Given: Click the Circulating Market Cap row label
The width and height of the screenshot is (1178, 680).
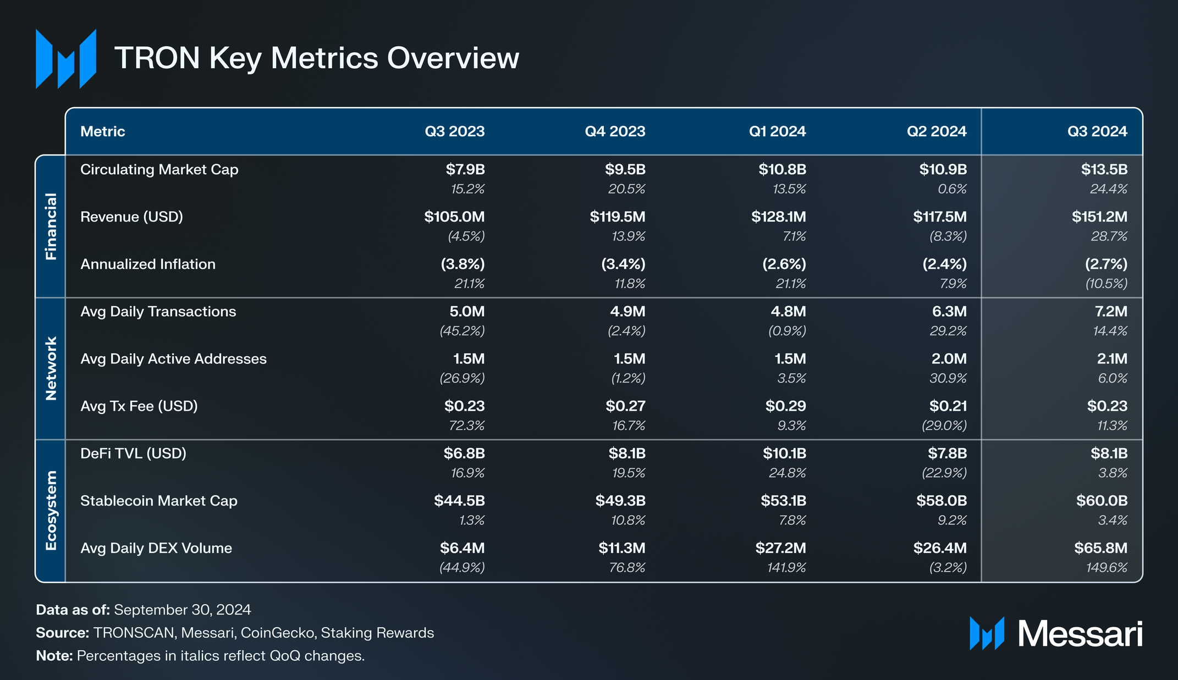Looking at the screenshot, I should [159, 169].
